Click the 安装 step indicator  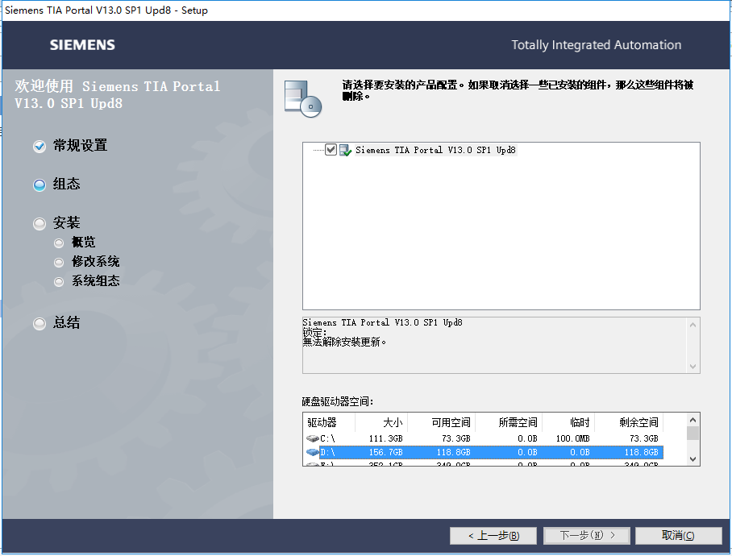click(x=40, y=224)
